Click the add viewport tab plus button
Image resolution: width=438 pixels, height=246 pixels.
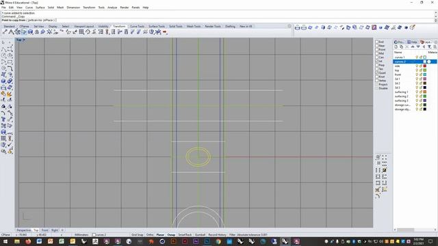[x=62, y=230]
